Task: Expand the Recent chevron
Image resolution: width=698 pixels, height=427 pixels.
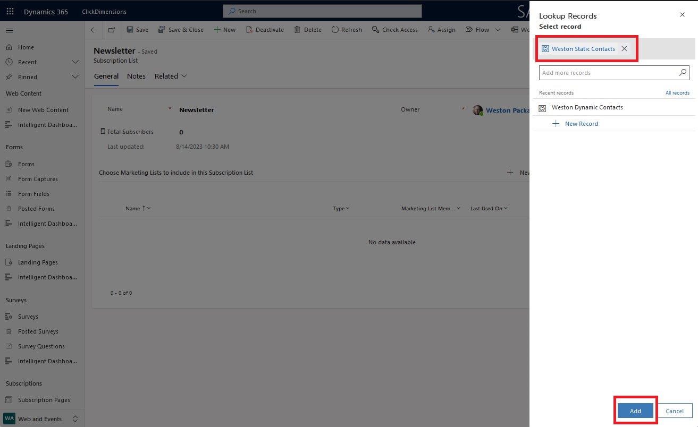Action: point(75,62)
